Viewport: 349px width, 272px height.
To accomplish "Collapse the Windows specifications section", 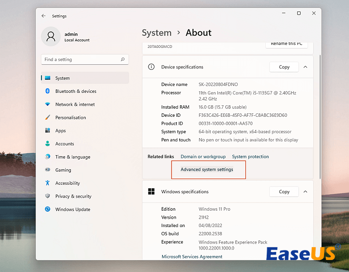I will click(305, 192).
